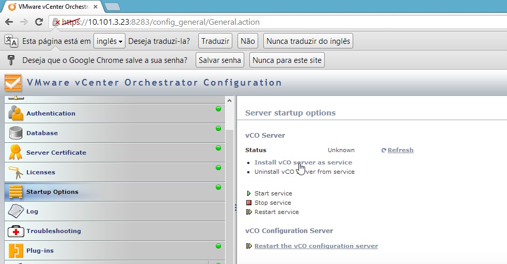
Task: Click the Log notepad icon
Action: 16,211
